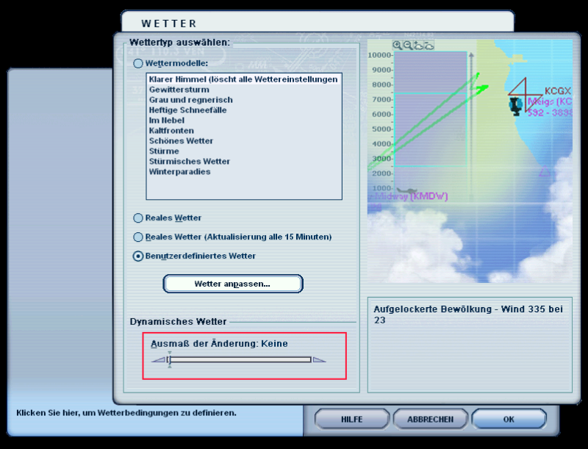Click the add cloud layer icon
Viewport: 588px width, 449px height.
click(x=417, y=46)
